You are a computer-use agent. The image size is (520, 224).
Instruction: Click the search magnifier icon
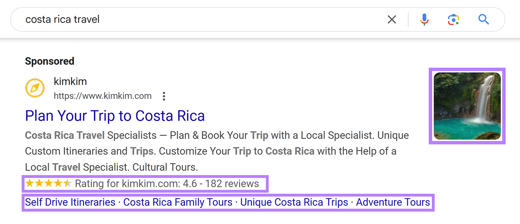(484, 19)
